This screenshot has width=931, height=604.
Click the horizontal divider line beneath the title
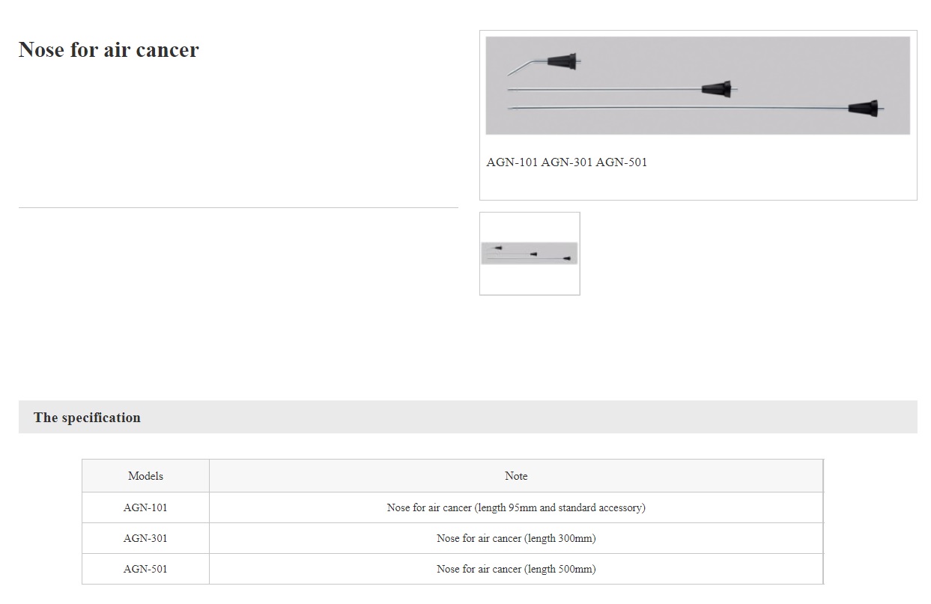238,207
